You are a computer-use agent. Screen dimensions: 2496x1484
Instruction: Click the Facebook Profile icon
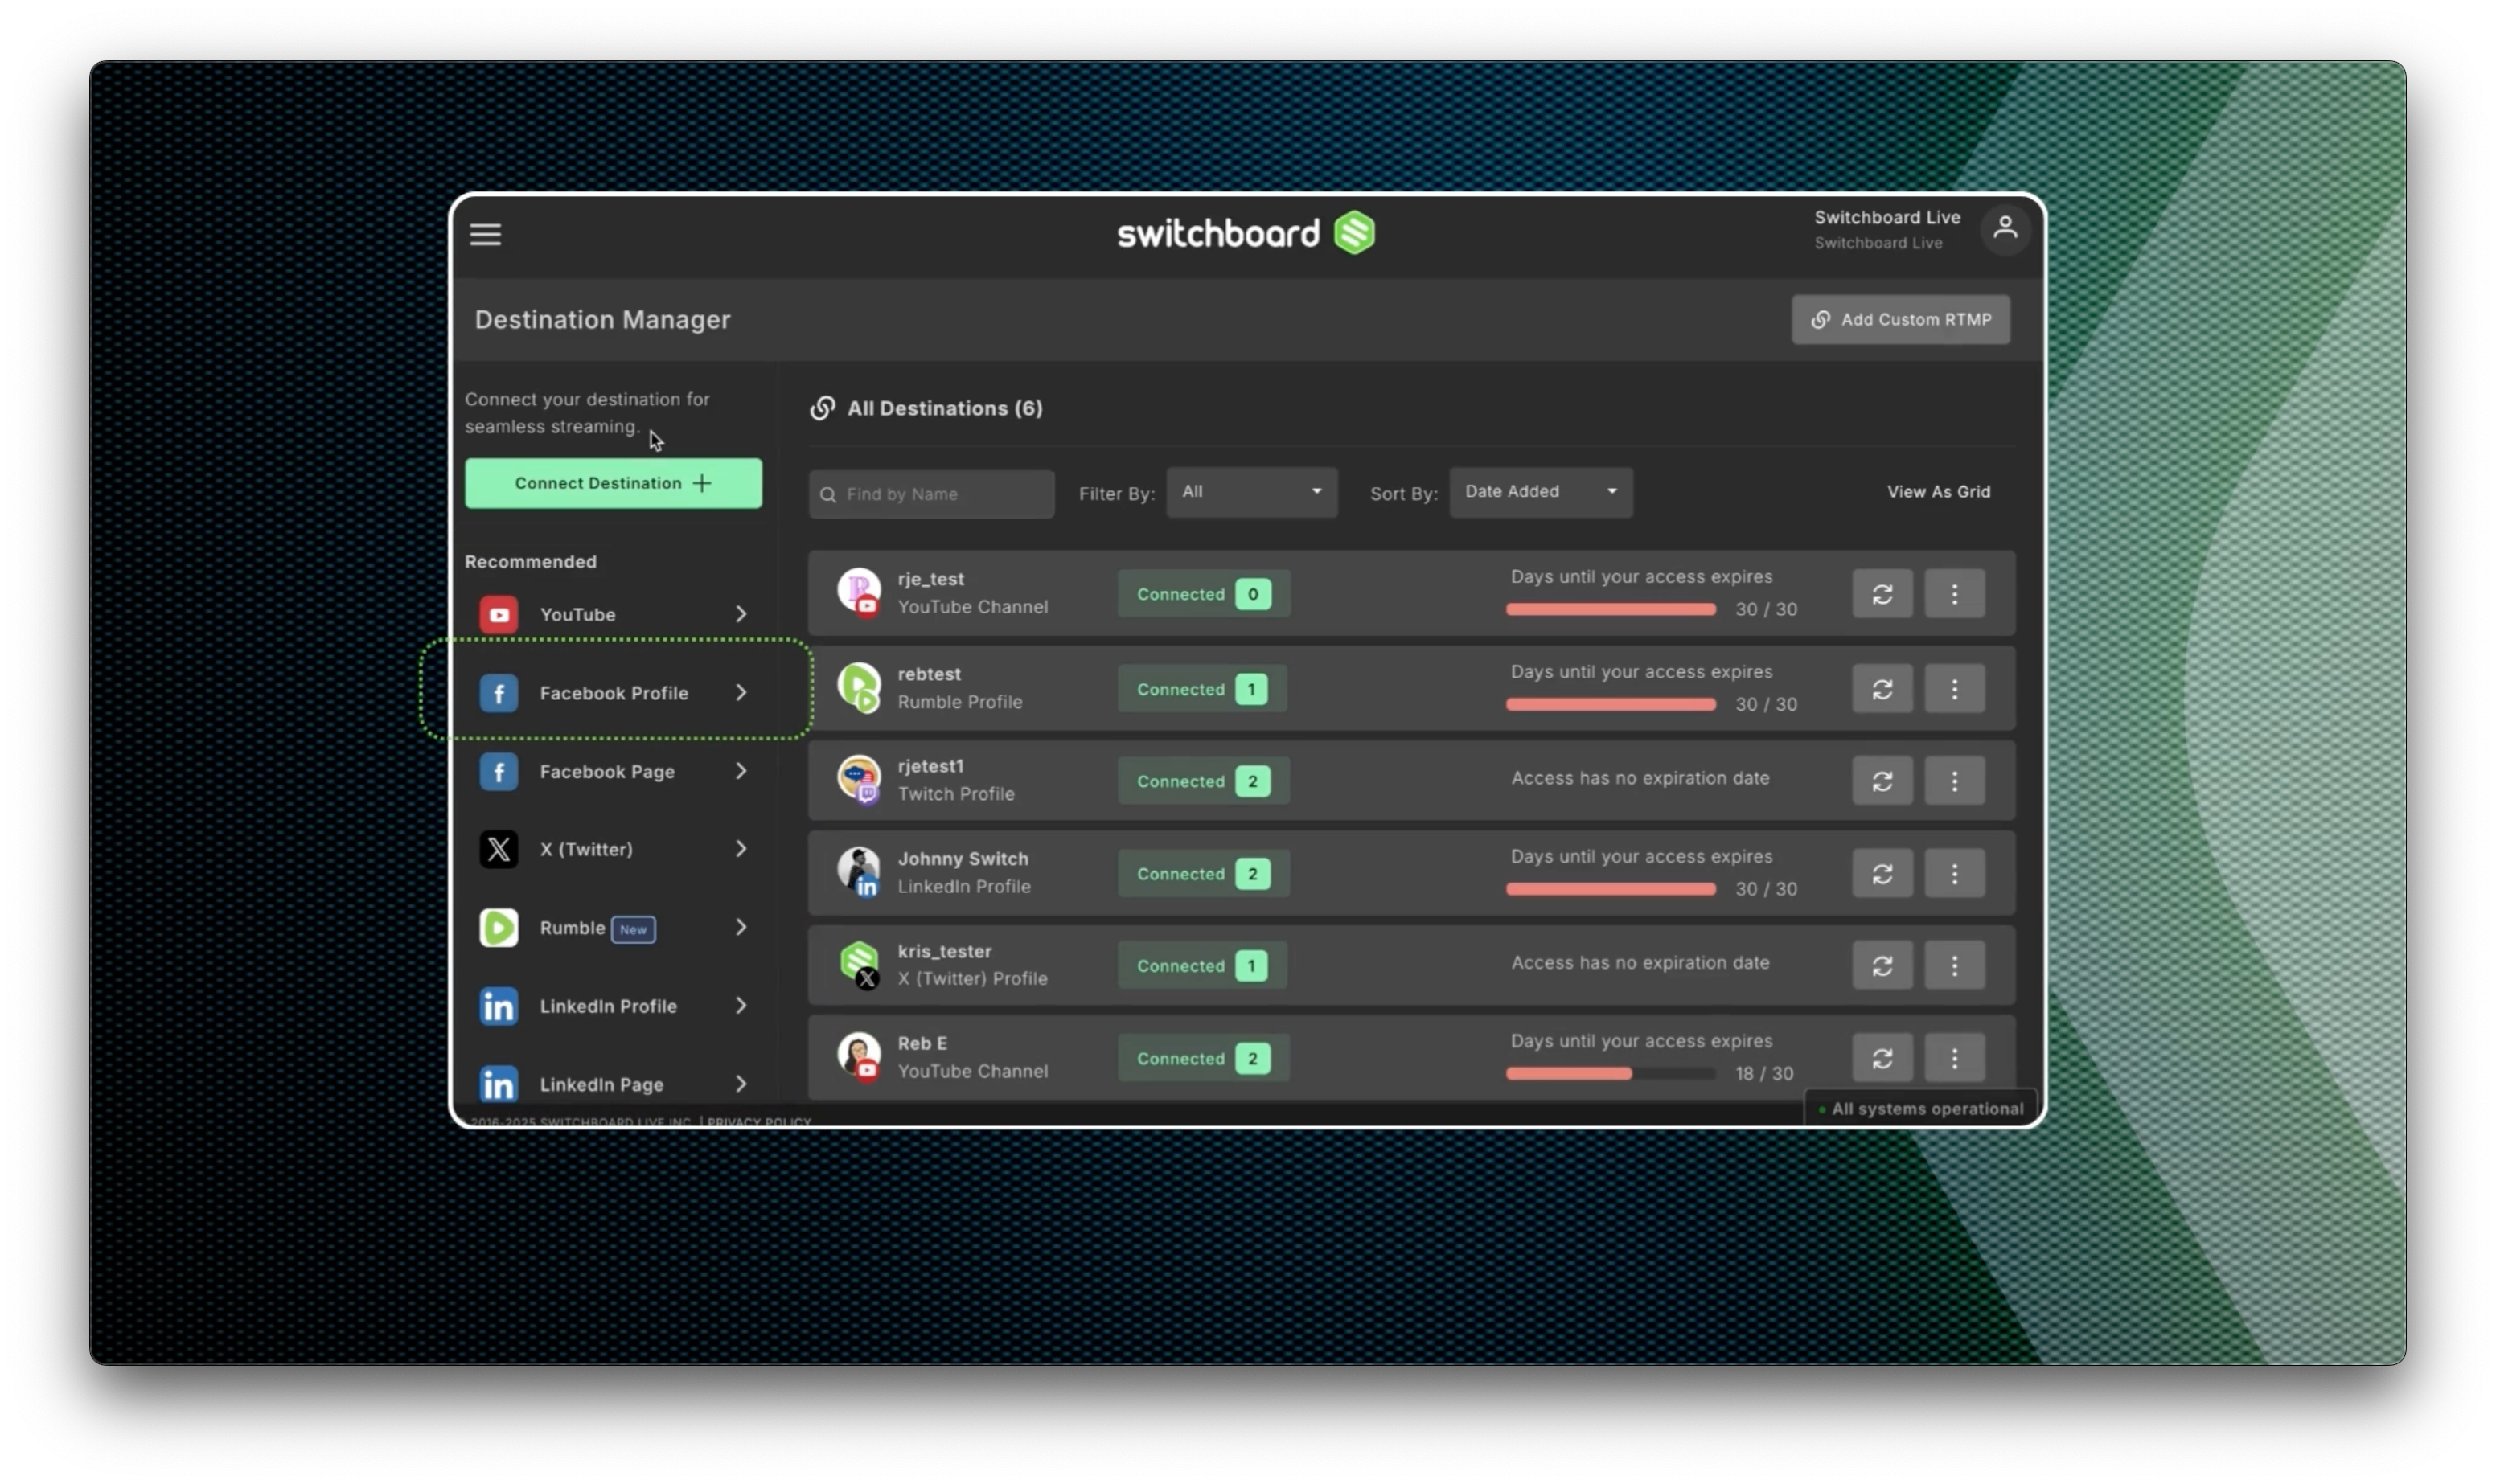coord(498,693)
